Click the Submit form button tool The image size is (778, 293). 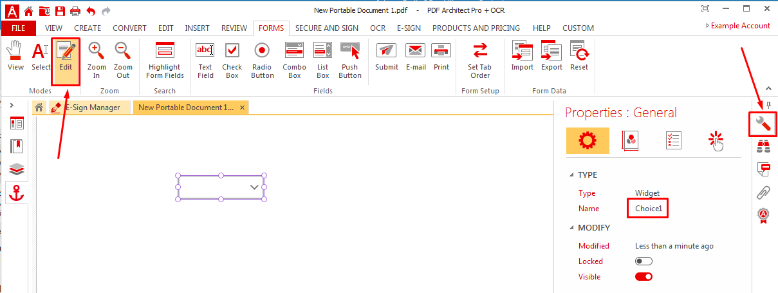(387, 56)
